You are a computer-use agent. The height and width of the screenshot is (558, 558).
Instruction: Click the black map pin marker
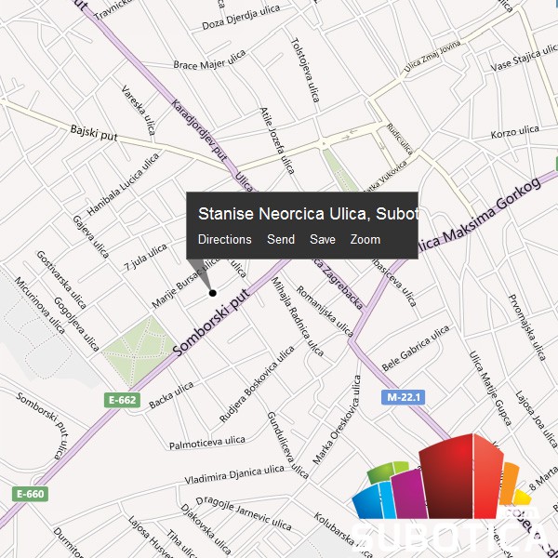click(212, 293)
